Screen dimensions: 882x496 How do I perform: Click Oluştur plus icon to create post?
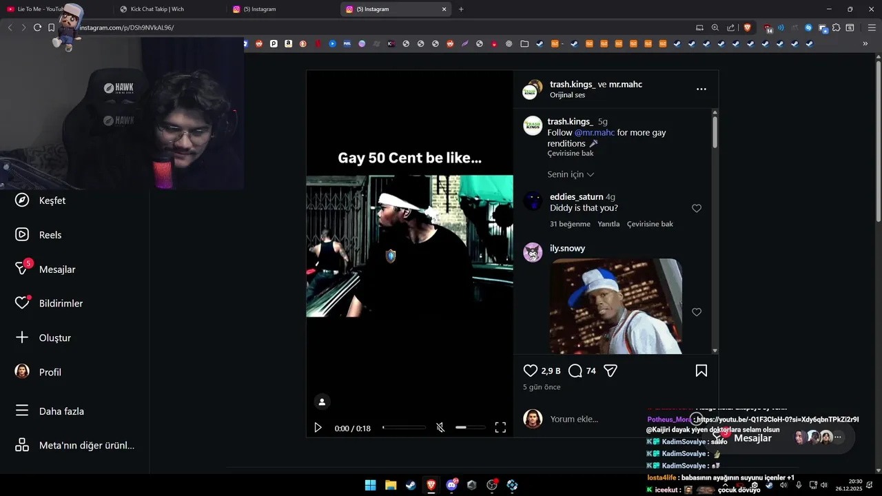click(x=43, y=338)
